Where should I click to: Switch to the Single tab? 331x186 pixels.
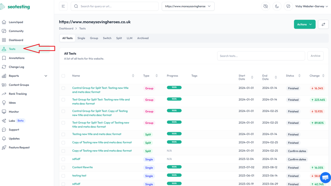pyautogui.click(x=81, y=38)
